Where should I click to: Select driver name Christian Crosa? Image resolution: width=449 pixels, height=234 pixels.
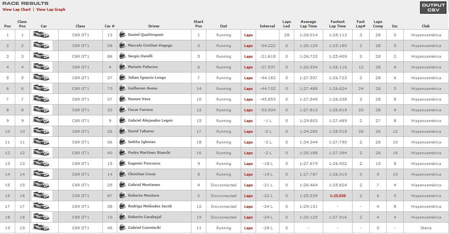[x=142, y=174]
